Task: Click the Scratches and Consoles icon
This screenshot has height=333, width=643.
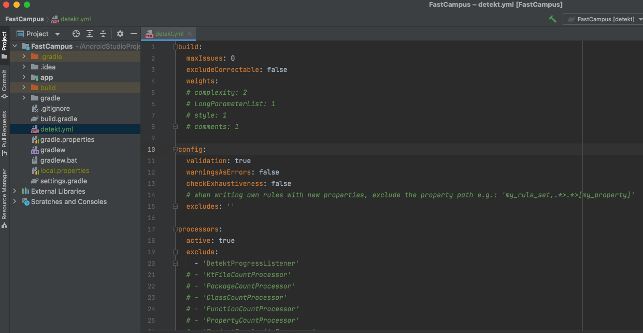Action: (x=25, y=201)
